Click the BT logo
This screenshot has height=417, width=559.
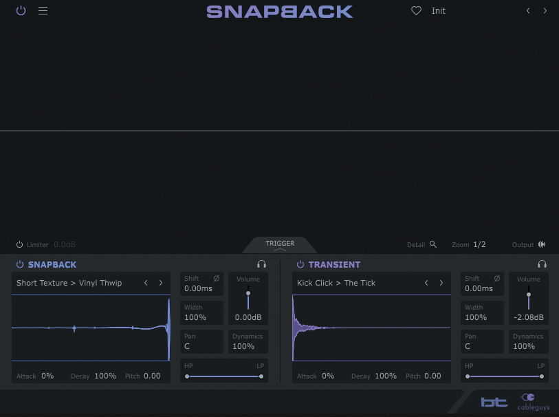coord(494,402)
